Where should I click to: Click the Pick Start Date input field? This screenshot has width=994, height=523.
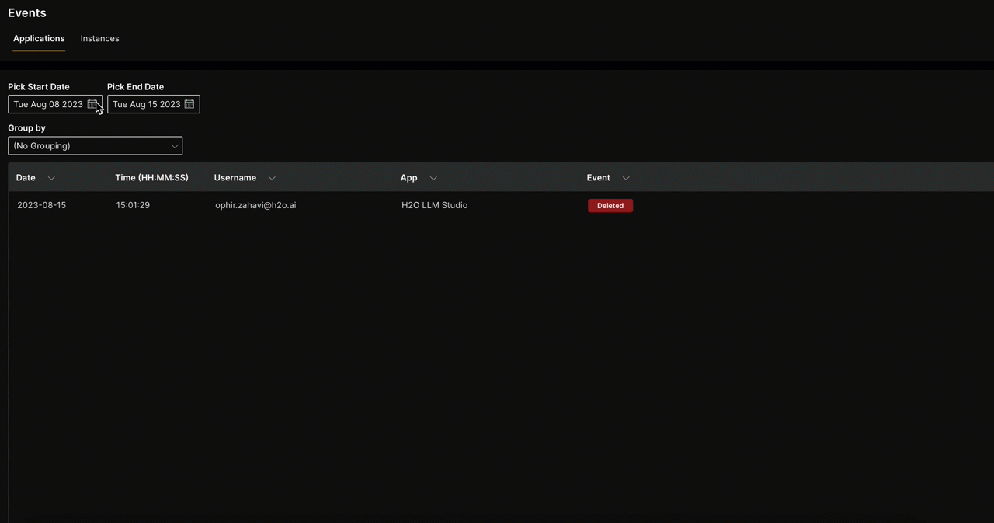(48, 104)
